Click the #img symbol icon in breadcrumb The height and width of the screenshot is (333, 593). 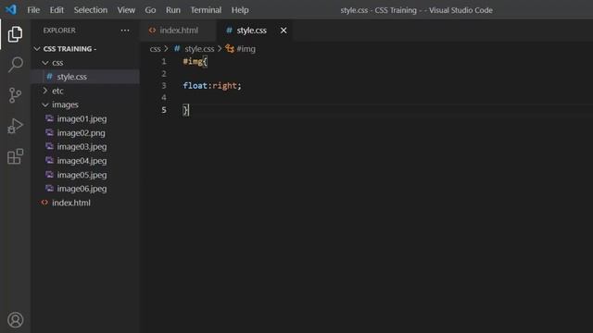point(230,49)
